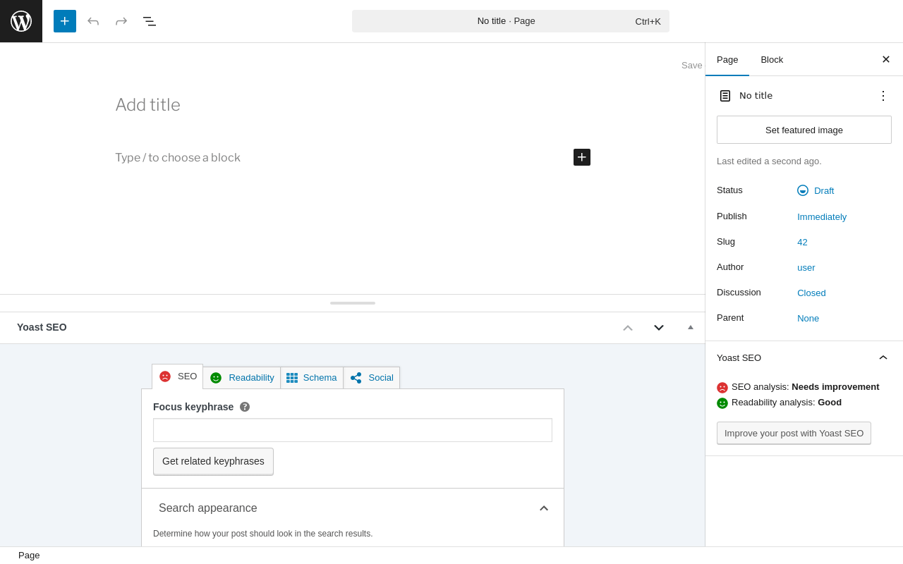Screen dimensions: 903x564
Task: Click Improve your post with Yoast SEO
Action: 794,433
